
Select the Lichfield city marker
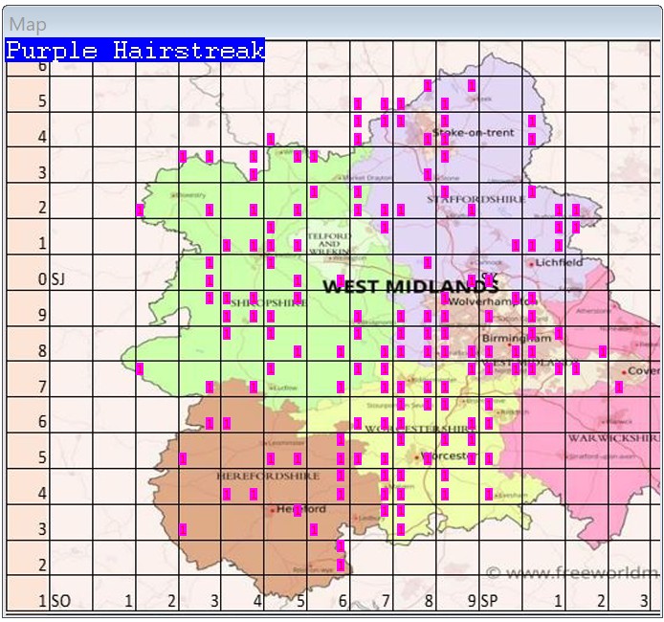tap(532, 262)
